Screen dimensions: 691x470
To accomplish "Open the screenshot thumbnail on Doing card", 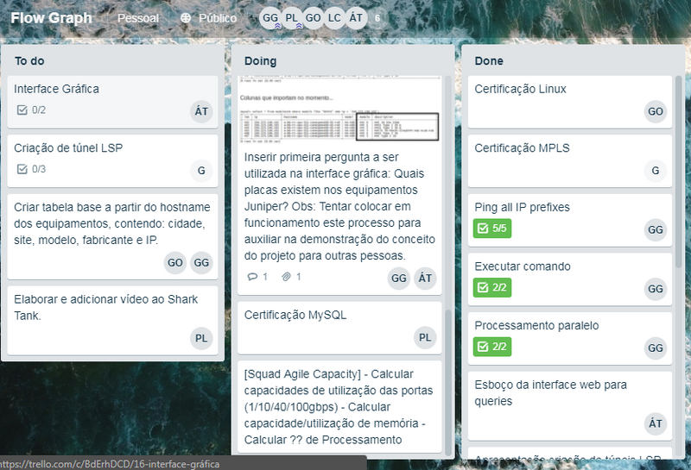I will [x=340, y=110].
